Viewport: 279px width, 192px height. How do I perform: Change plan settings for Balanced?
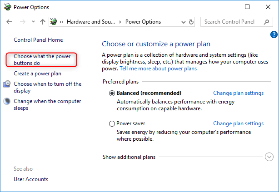coord(238,93)
